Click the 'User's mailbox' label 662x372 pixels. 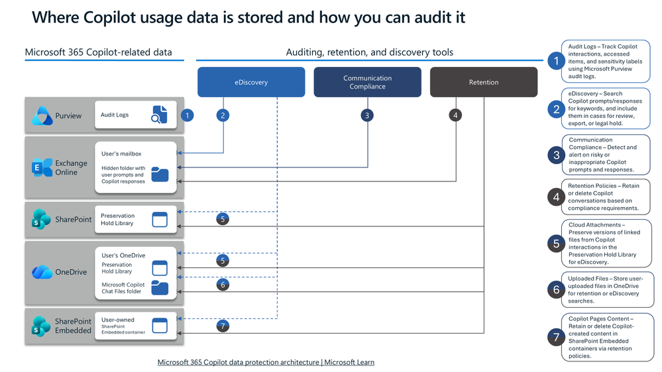121,154
